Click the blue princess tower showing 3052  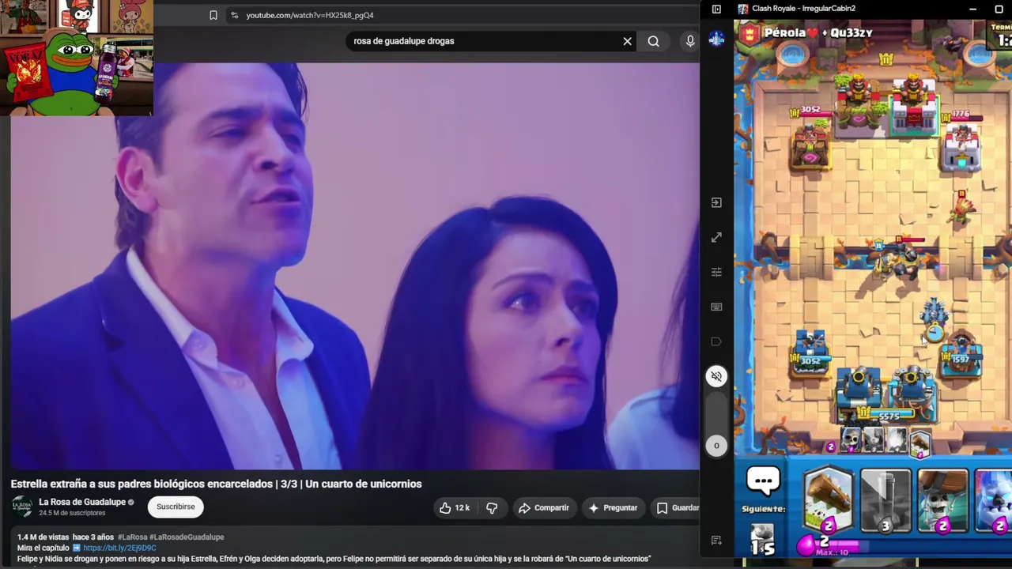(810, 356)
